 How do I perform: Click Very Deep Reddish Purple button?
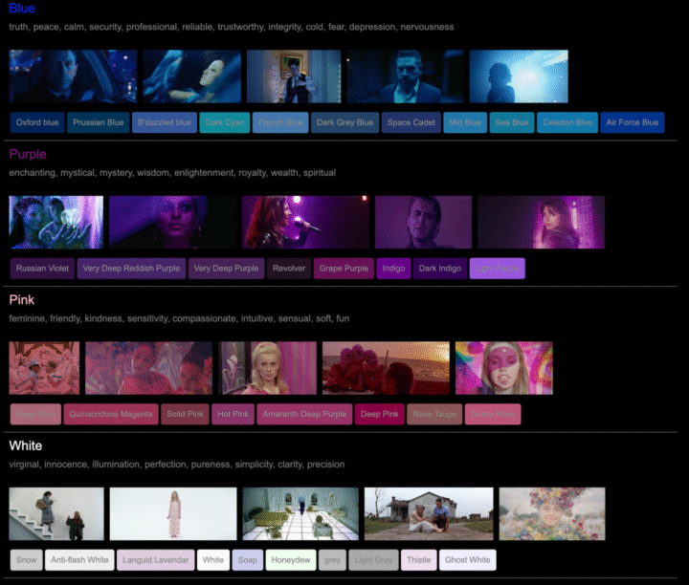[131, 269]
